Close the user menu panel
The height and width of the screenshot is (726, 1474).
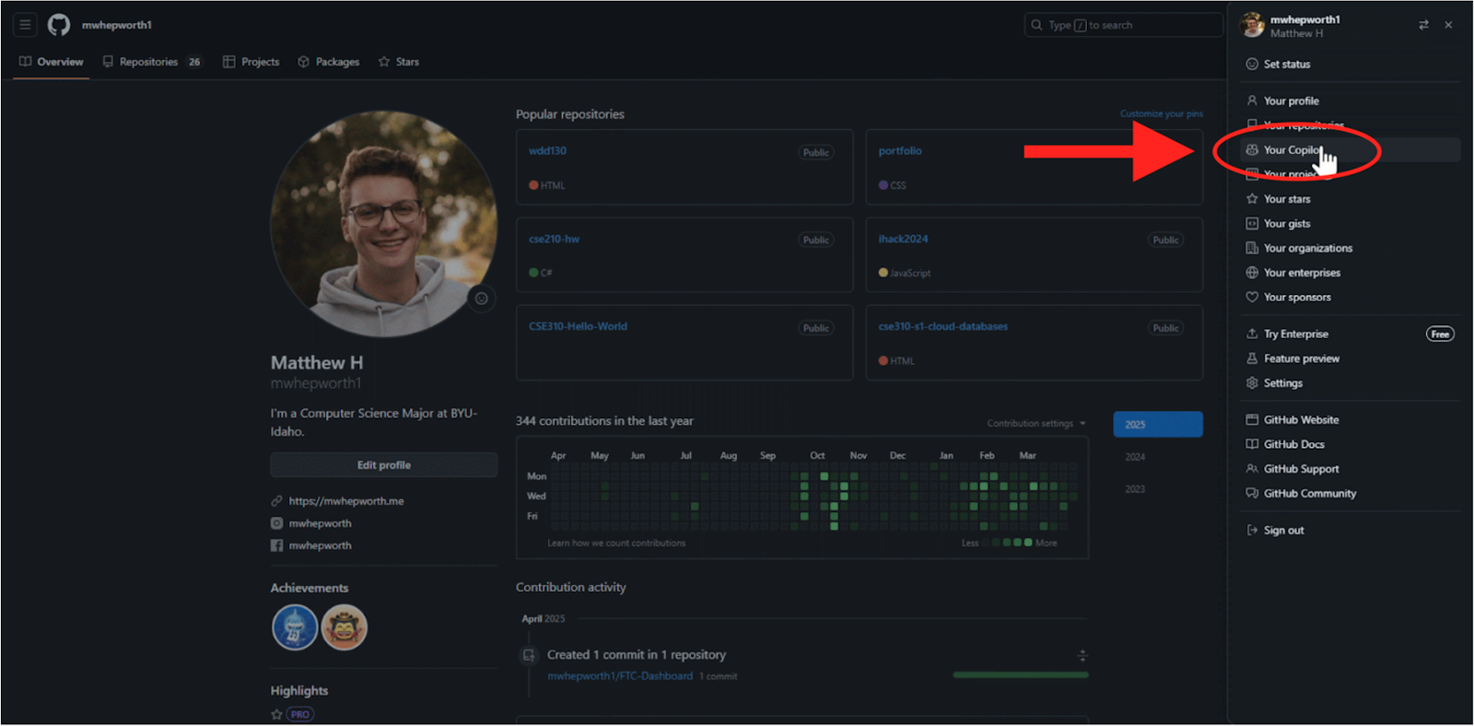[x=1448, y=25]
